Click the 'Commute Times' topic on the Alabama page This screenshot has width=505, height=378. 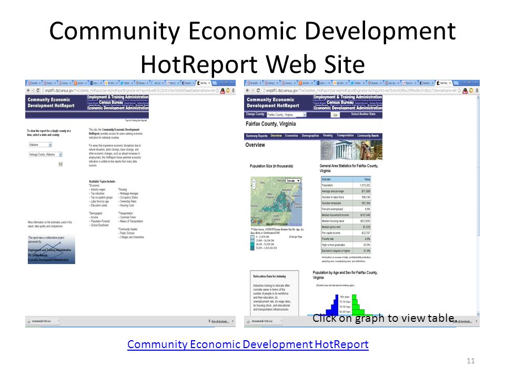[126, 217]
